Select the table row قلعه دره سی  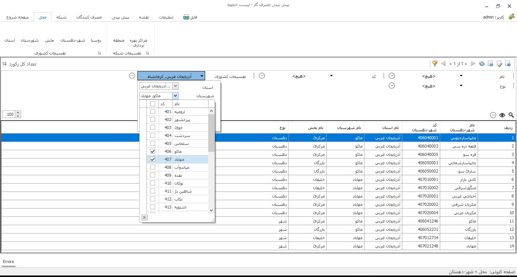[x=258, y=146]
